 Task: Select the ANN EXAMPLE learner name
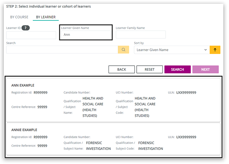pos(23,86)
